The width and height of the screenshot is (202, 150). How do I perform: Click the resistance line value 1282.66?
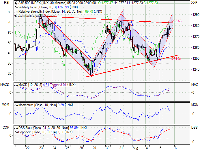pos(176,21)
